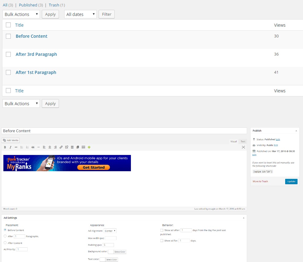303x262 pixels.
Task: Select After paragraphs placement radio
Action: point(5,236)
